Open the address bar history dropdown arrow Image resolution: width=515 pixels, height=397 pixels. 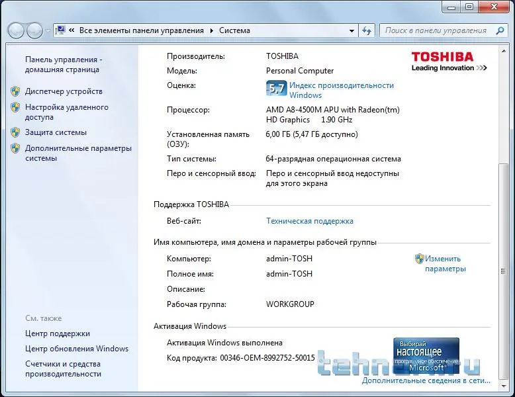(x=351, y=31)
